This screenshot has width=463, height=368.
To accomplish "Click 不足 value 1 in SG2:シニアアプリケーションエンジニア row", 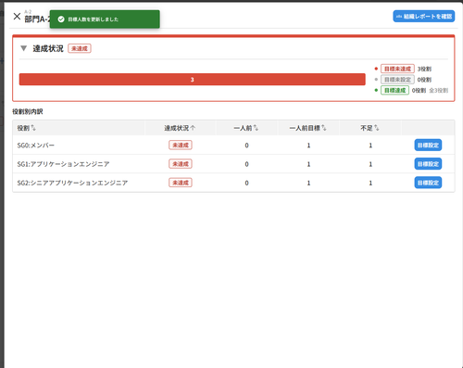I will pos(370,183).
